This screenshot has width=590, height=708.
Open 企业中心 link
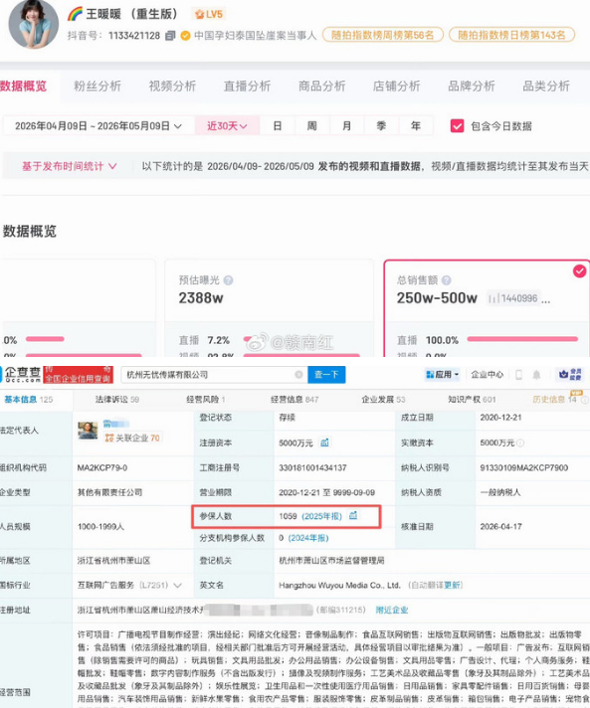coord(487,374)
